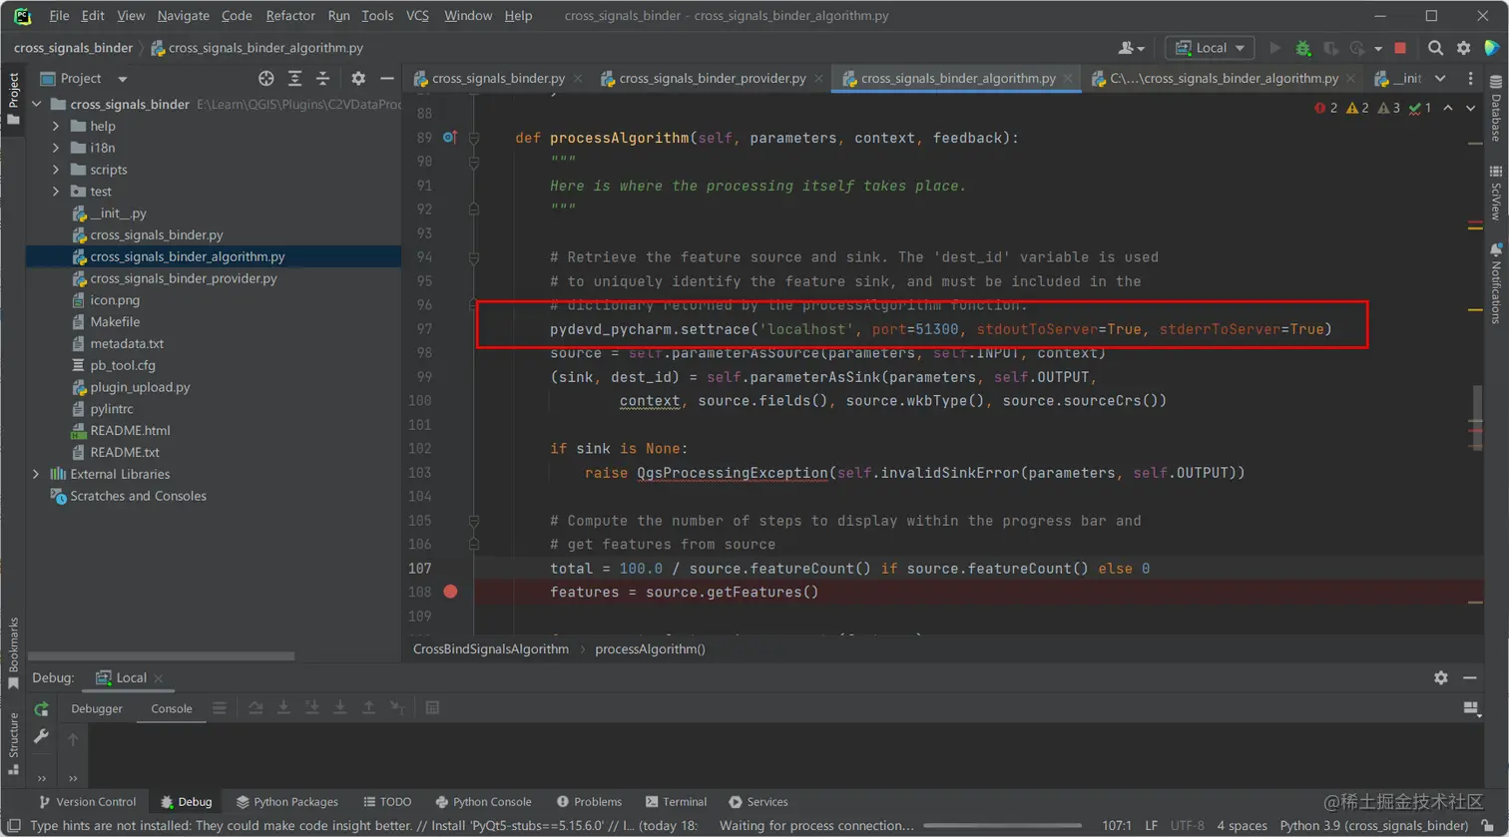The image size is (1509, 837).
Task: Open the Refactor menu
Action: click(290, 16)
